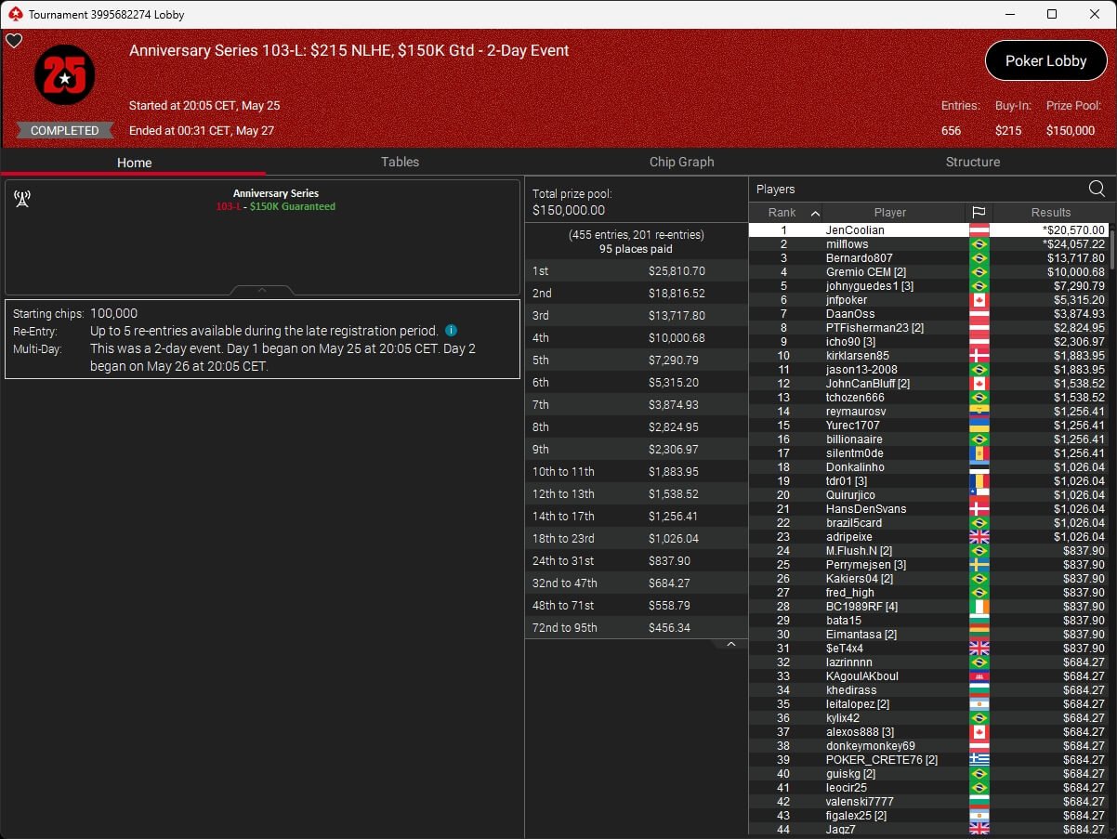Screen dimensions: 1117x839
Task: Click the 10th to 11th payout row
Action: pyautogui.click(x=637, y=472)
